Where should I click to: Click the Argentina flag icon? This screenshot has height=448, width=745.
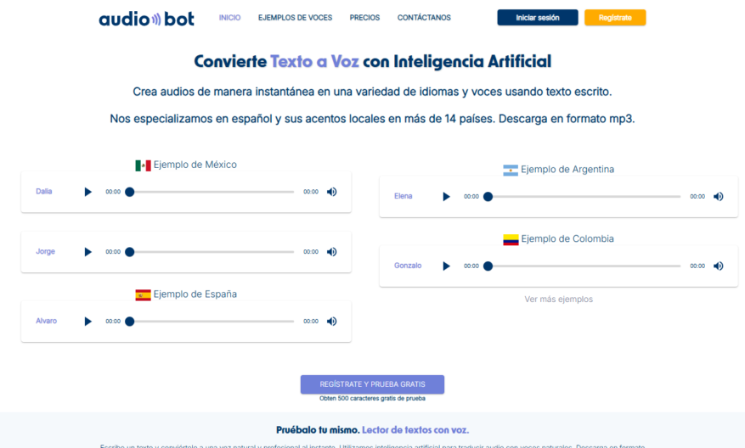(x=511, y=171)
